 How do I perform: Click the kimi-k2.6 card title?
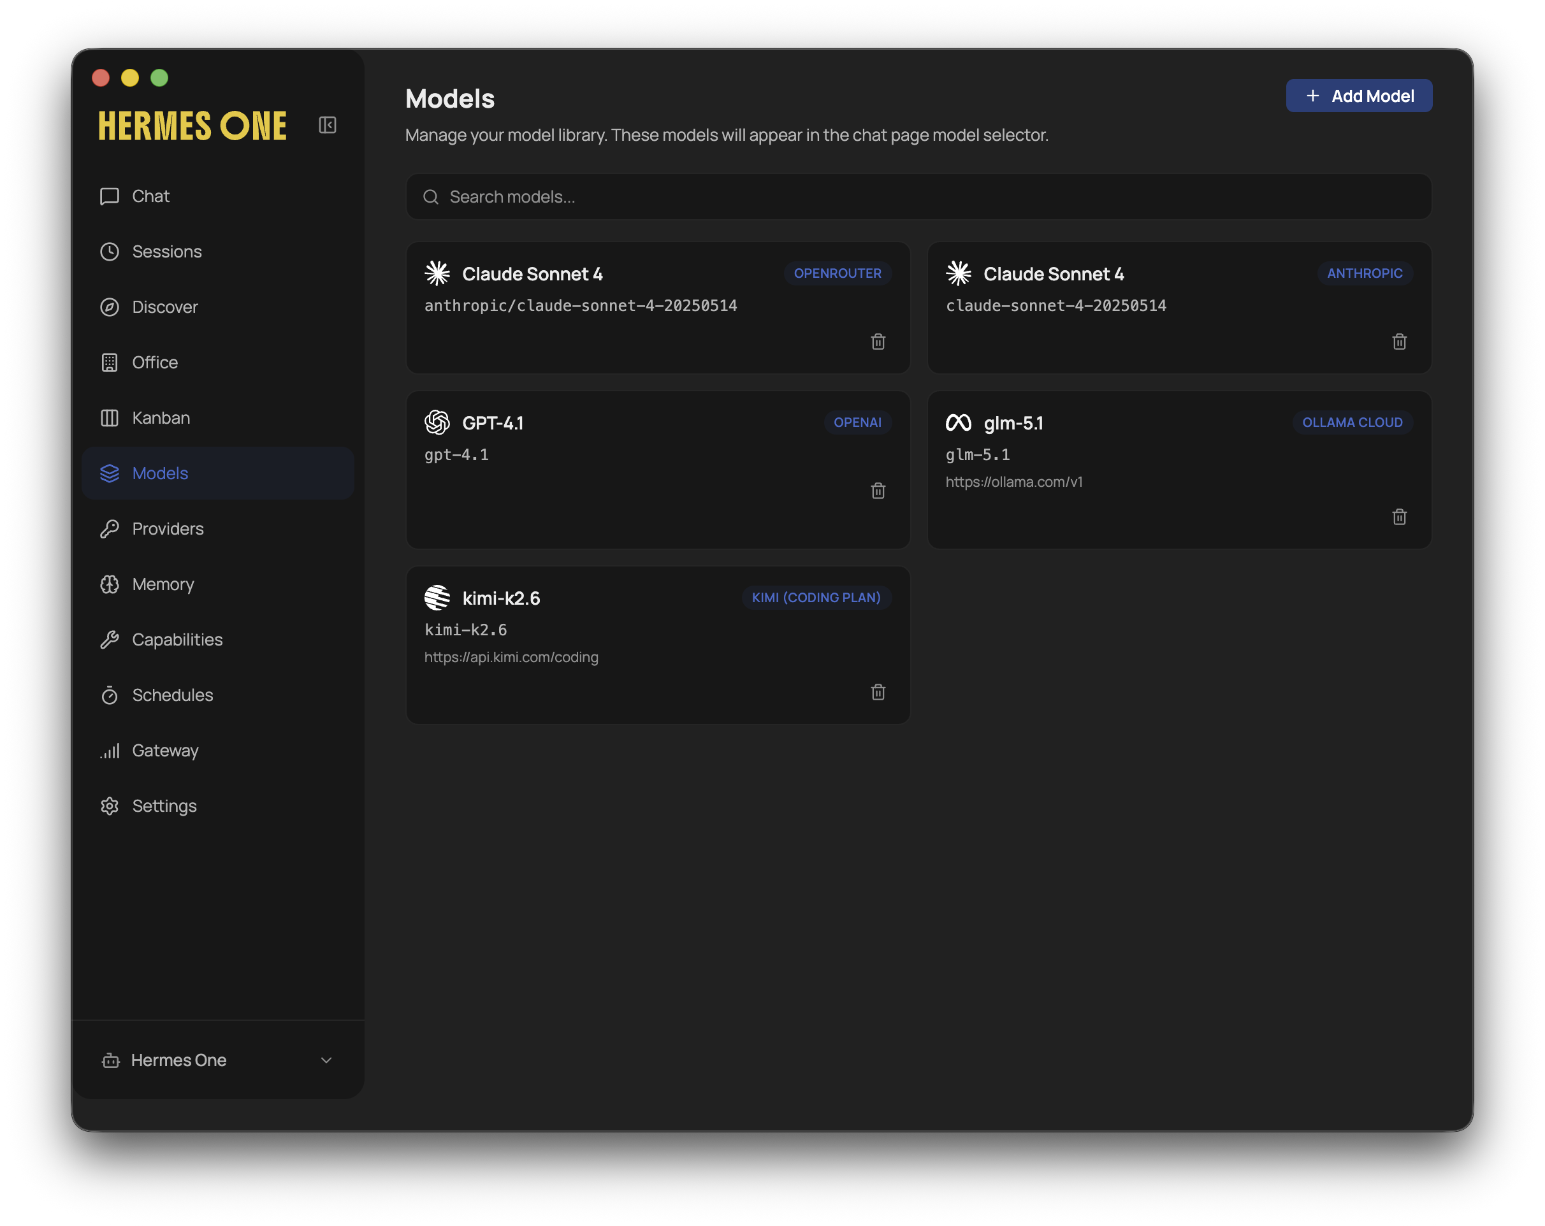[x=501, y=598]
